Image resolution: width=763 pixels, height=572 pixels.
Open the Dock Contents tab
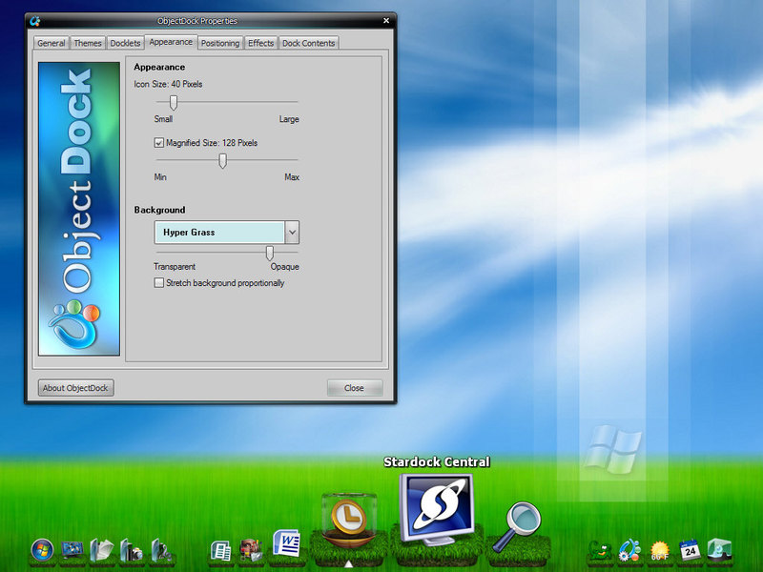click(x=309, y=42)
